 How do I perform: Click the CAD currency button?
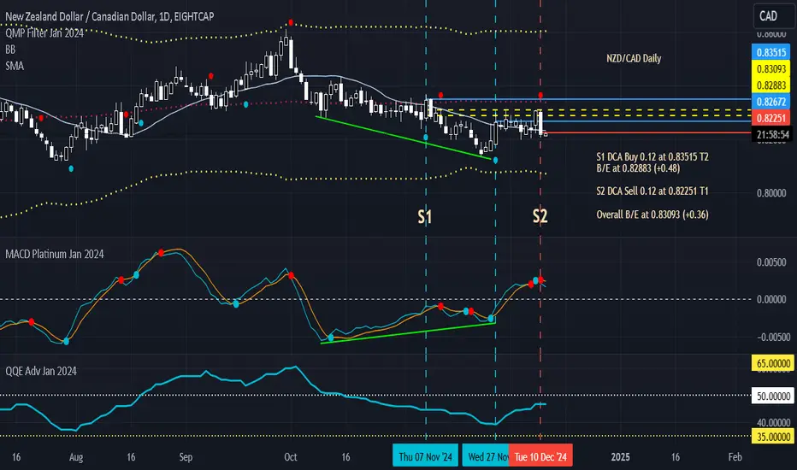point(770,16)
